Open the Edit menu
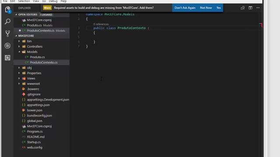Screen dimensions: 280x157 (x=13, y=1)
